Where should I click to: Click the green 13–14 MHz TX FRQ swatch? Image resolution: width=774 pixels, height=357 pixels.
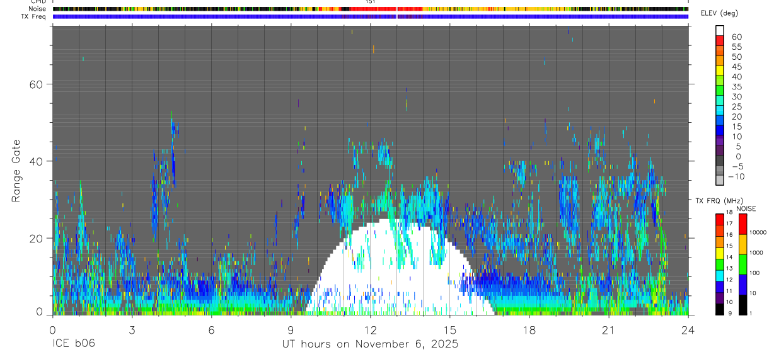[x=720, y=264]
